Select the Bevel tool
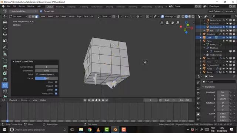237x133 pixels. tap(5, 79)
